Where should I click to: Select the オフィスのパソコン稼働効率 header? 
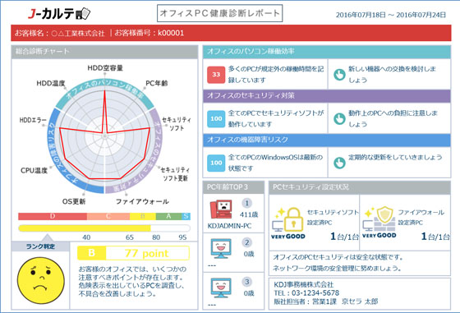tap(327, 52)
